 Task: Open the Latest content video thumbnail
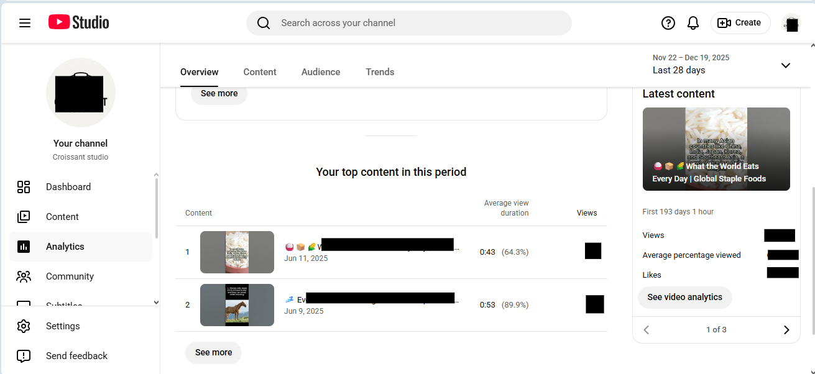pyautogui.click(x=716, y=149)
